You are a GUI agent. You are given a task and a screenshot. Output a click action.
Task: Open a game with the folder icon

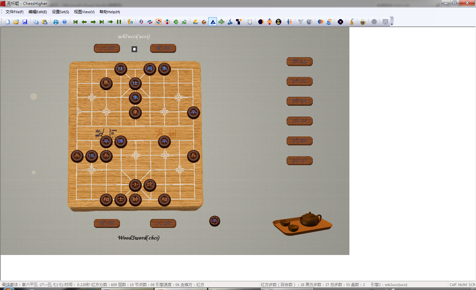click(x=16, y=22)
